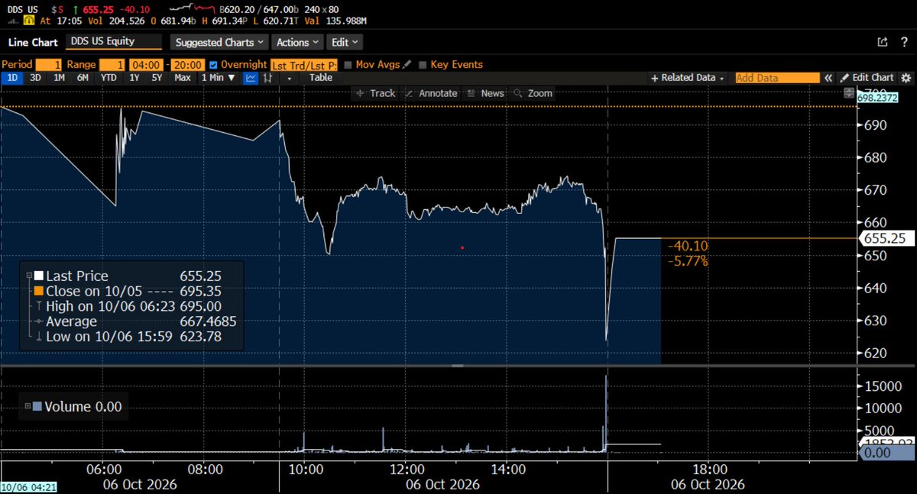Screen dimensions: 917x494
Task: Activate the Zoom tool
Action: pyautogui.click(x=533, y=93)
